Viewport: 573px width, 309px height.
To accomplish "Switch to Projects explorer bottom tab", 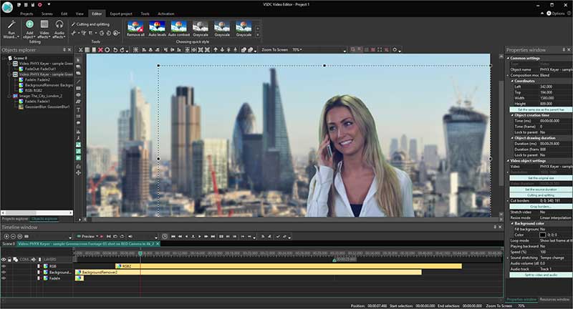I will [x=15, y=219].
